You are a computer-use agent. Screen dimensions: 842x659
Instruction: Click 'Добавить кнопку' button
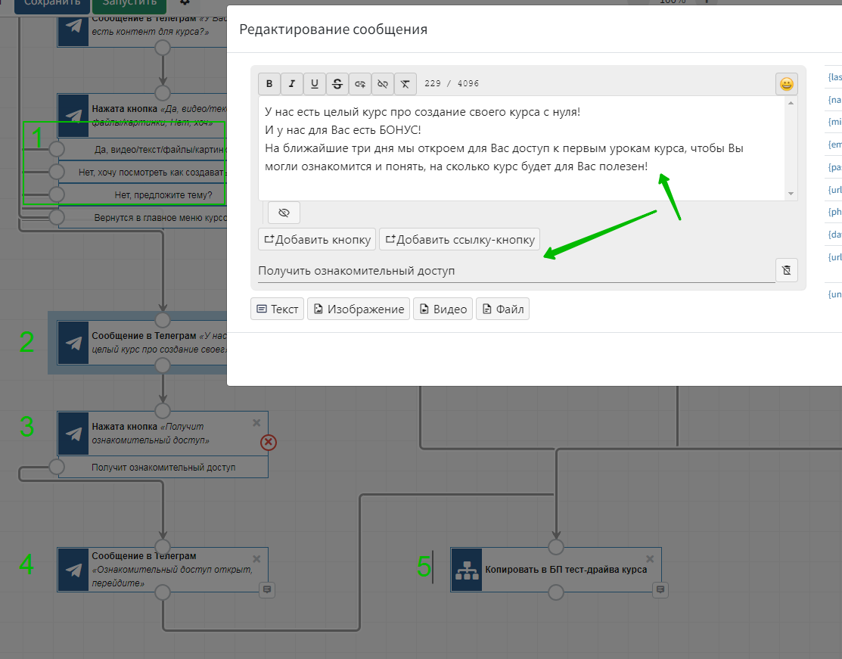point(317,240)
